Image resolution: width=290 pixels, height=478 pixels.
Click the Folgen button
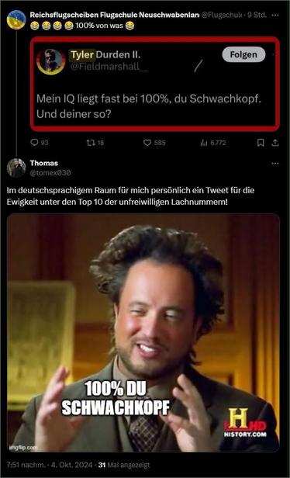243,55
